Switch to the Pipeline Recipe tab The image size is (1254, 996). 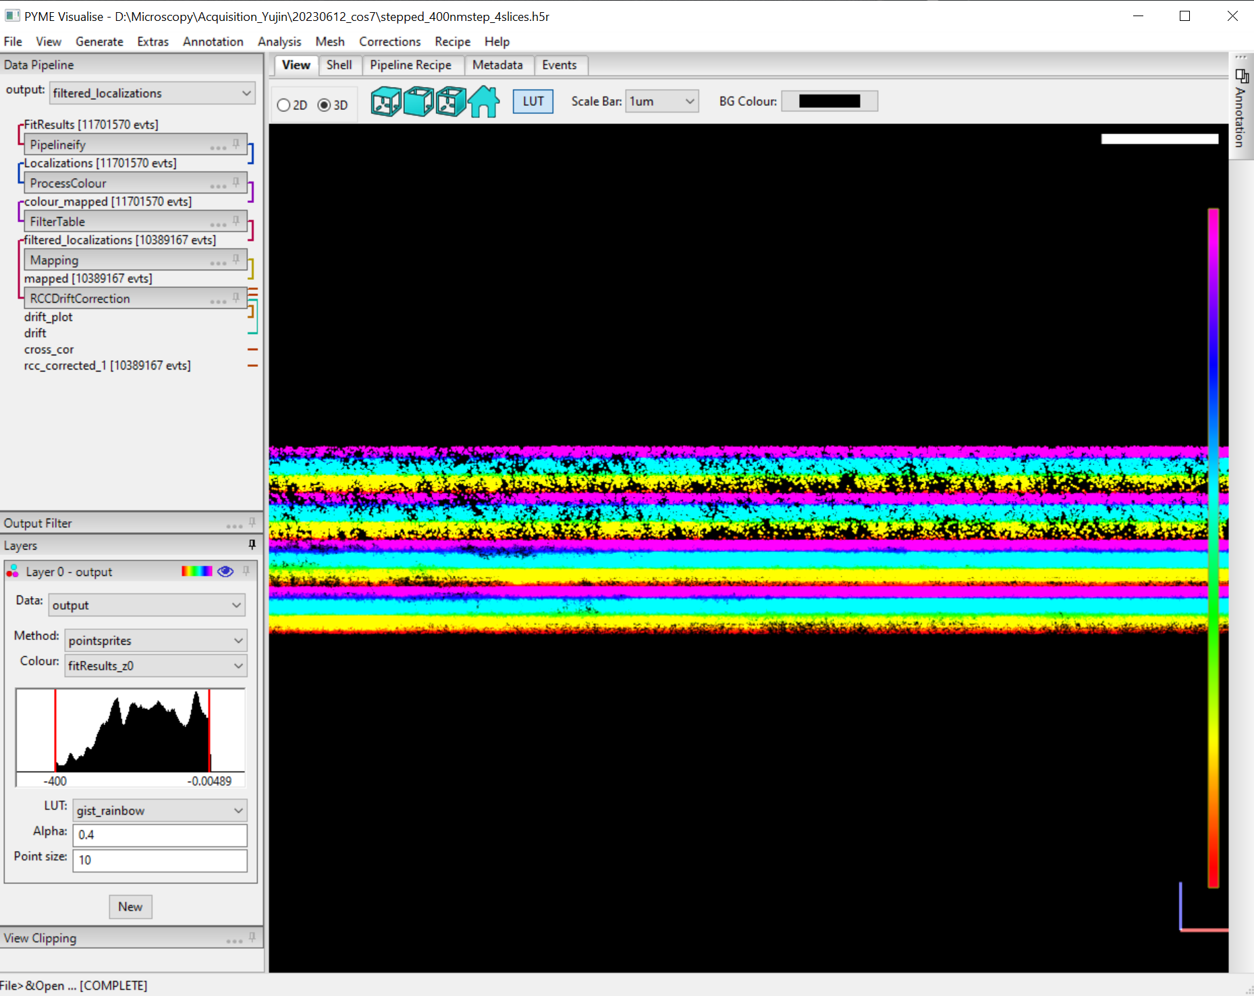coord(412,65)
